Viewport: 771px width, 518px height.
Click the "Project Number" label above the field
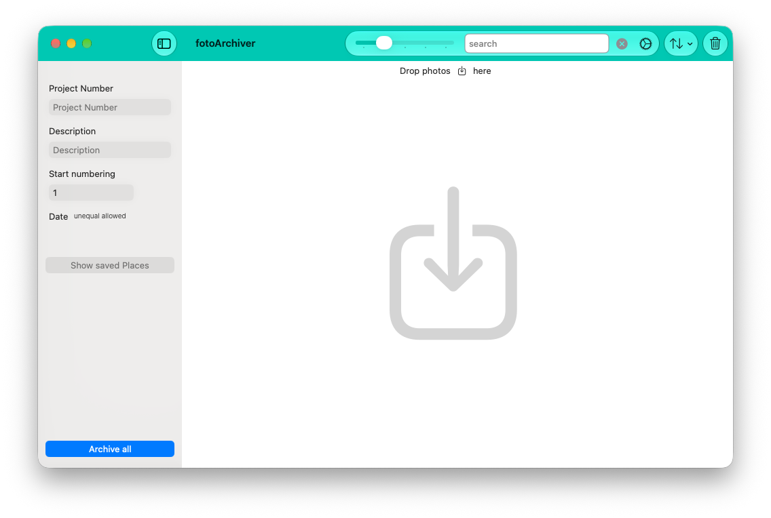coord(81,88)
